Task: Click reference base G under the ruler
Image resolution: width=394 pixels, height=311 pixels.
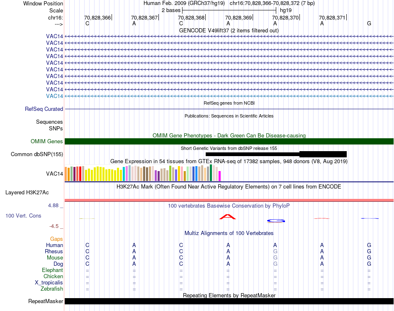Action: point(369,23)
